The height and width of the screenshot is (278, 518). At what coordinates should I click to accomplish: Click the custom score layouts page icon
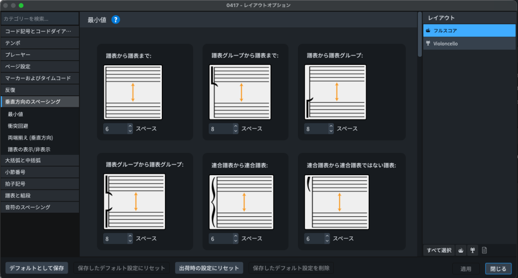tap(484, 250)
